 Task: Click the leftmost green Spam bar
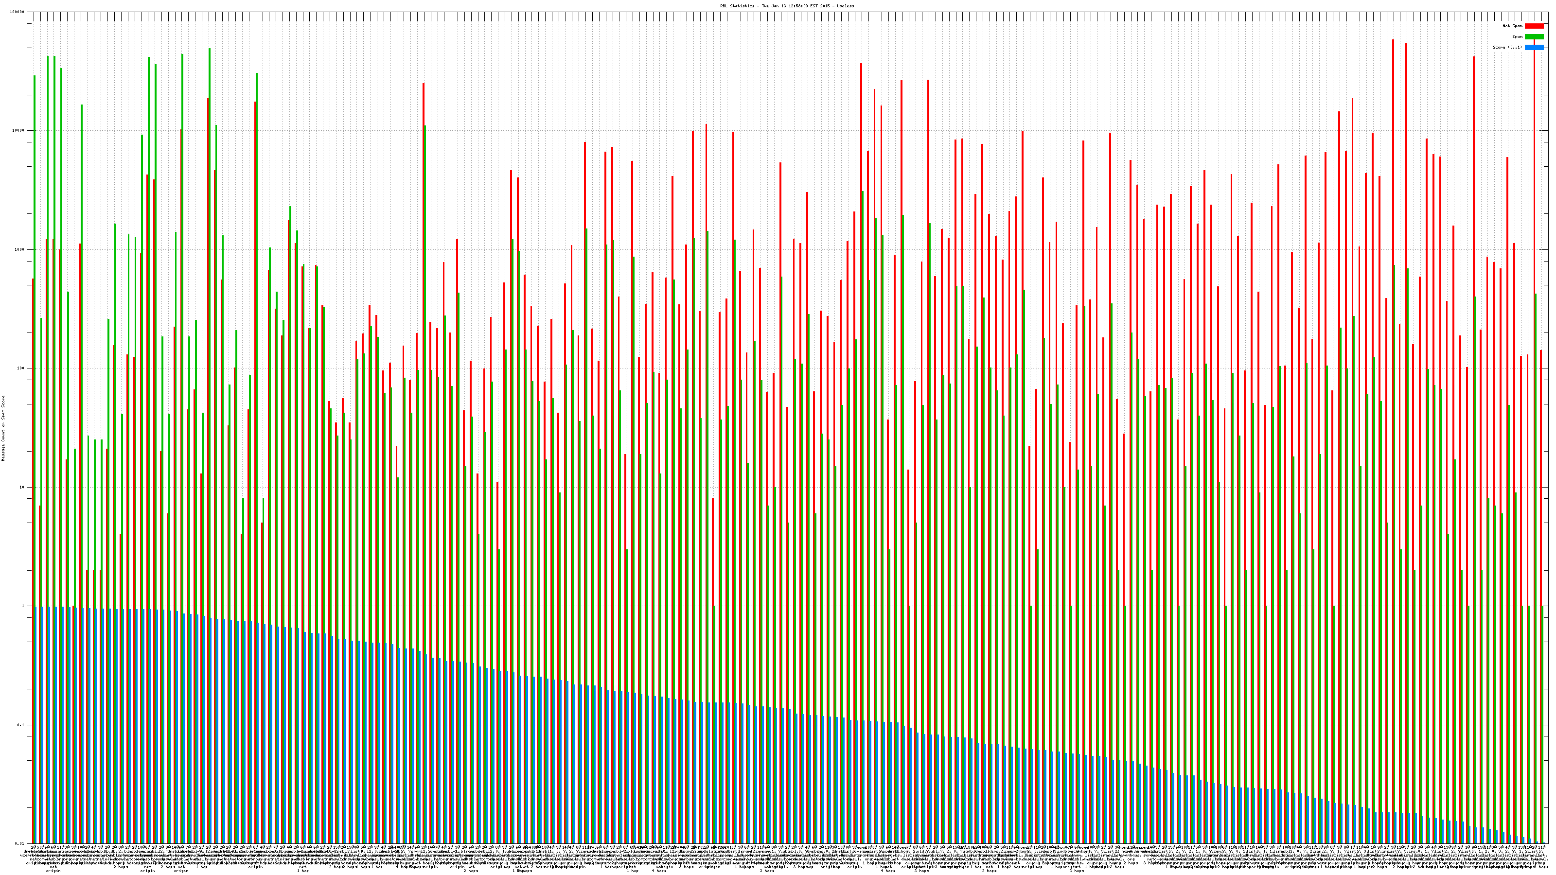tap(35, 362)
